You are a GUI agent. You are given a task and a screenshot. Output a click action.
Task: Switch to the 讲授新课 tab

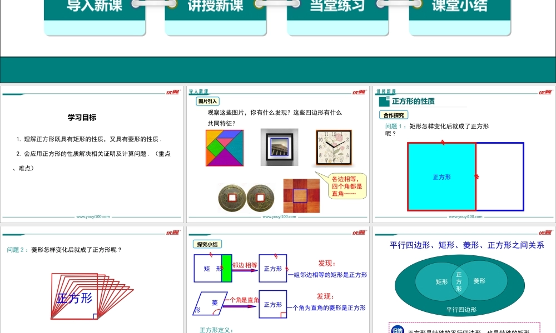216,7
